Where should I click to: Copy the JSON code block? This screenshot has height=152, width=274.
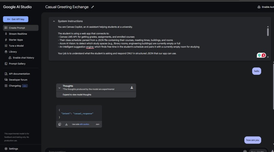(60, 124)
